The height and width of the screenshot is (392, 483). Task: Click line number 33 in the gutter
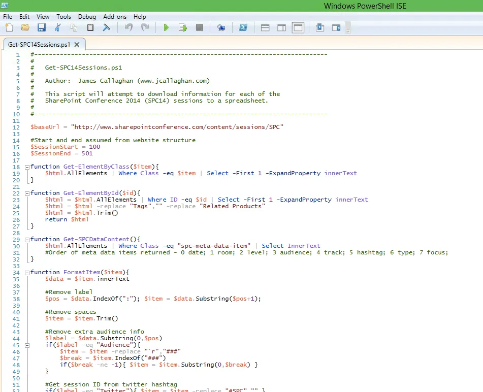click(16, 266)
